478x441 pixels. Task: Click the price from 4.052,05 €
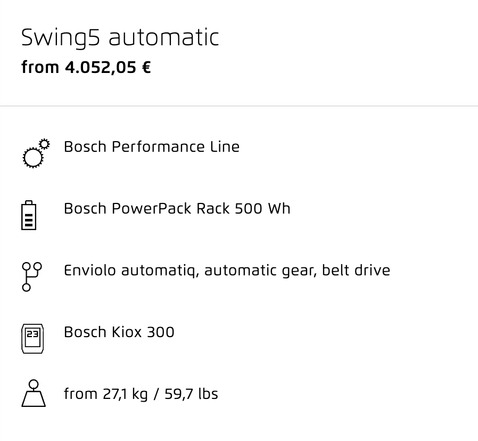tap(86, 67)
